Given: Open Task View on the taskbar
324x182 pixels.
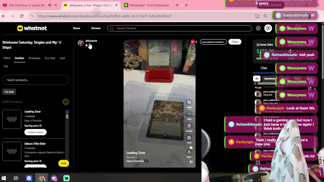Looking at the screenshot, I should [16, 178].
